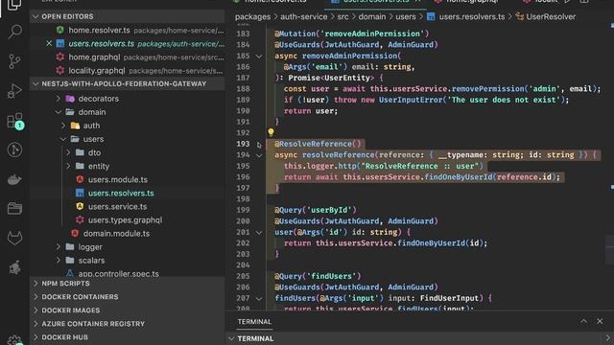The height and width of the screenshot is (345, 614).
Task: Expand the decorators folder
Action: [58, 99]
